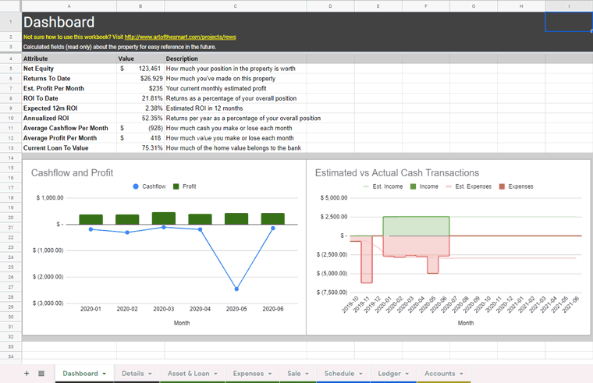Viewport: 593px width, 383px height.
Task: Select the Cashflow and Profit chart title
Action: point(72,173)
